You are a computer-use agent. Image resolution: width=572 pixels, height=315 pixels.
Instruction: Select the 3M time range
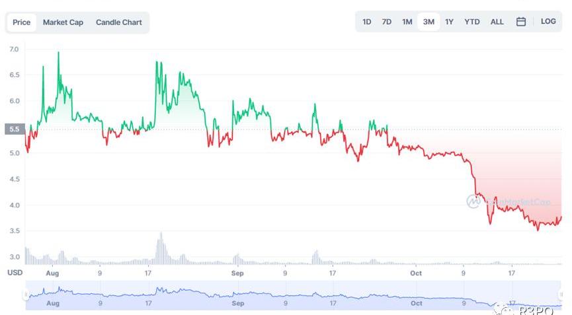(429, 22)
